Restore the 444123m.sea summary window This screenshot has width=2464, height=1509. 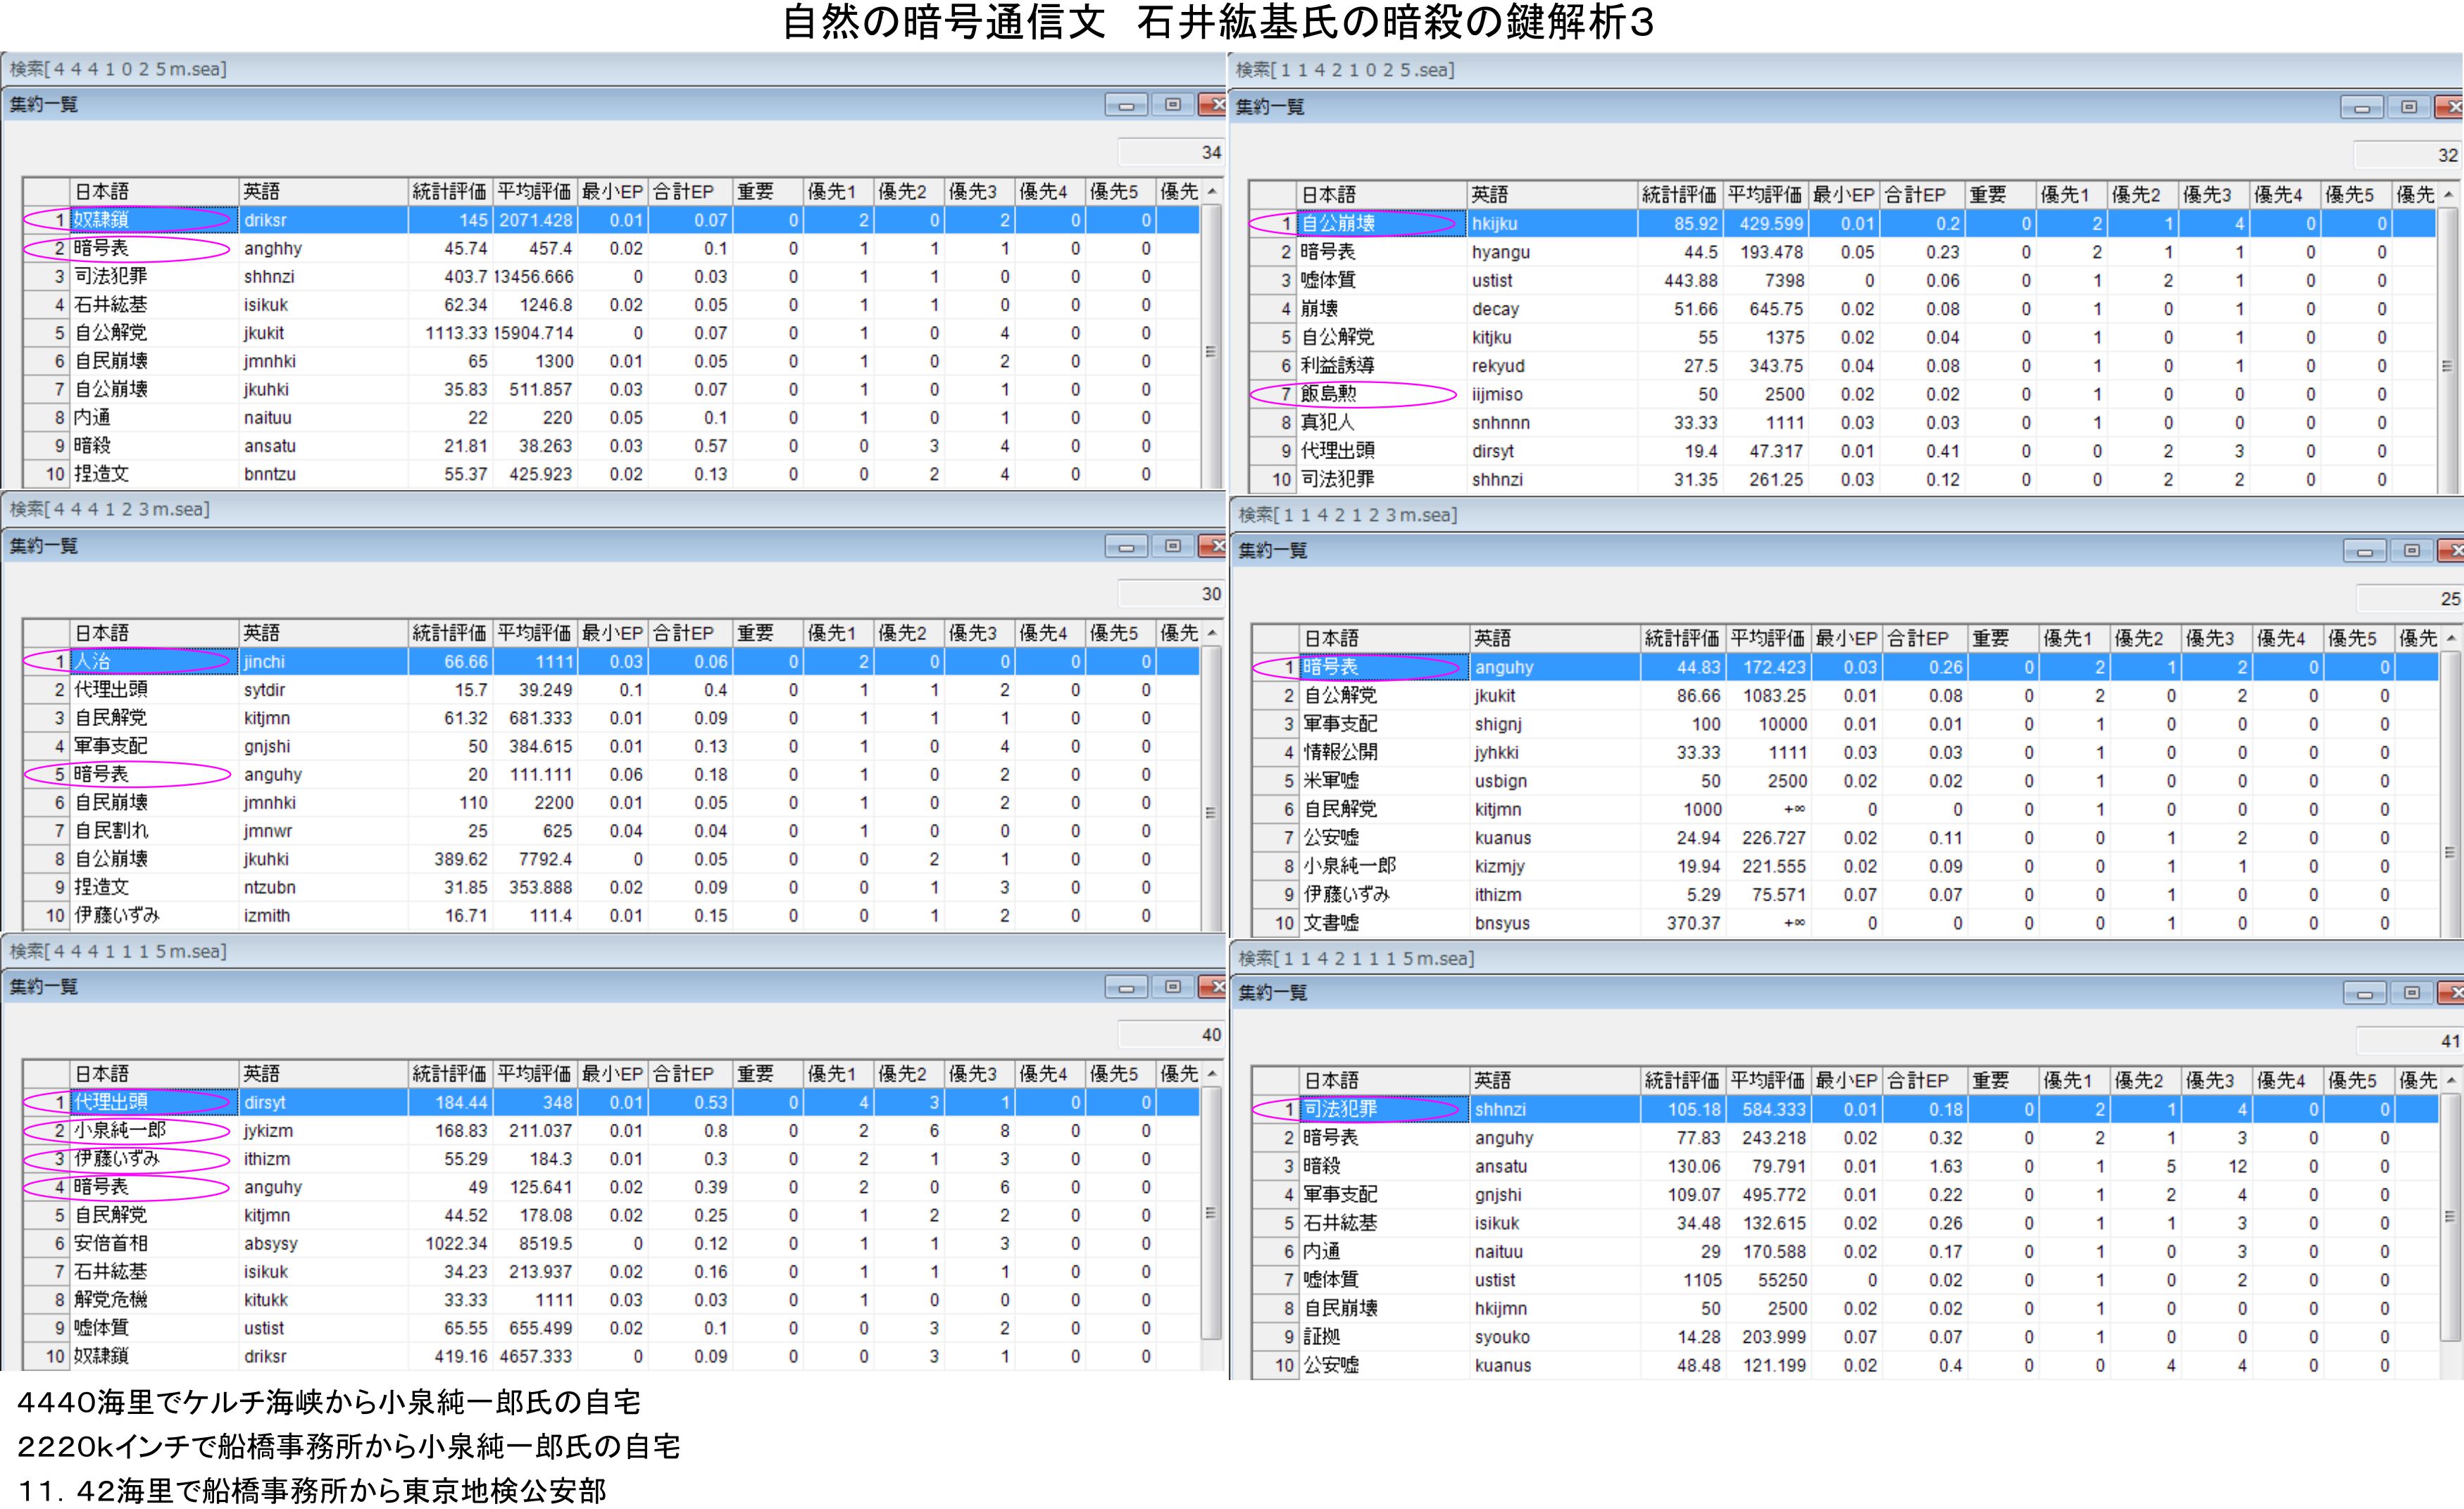pyautogui.click(x=1173, y=546)
